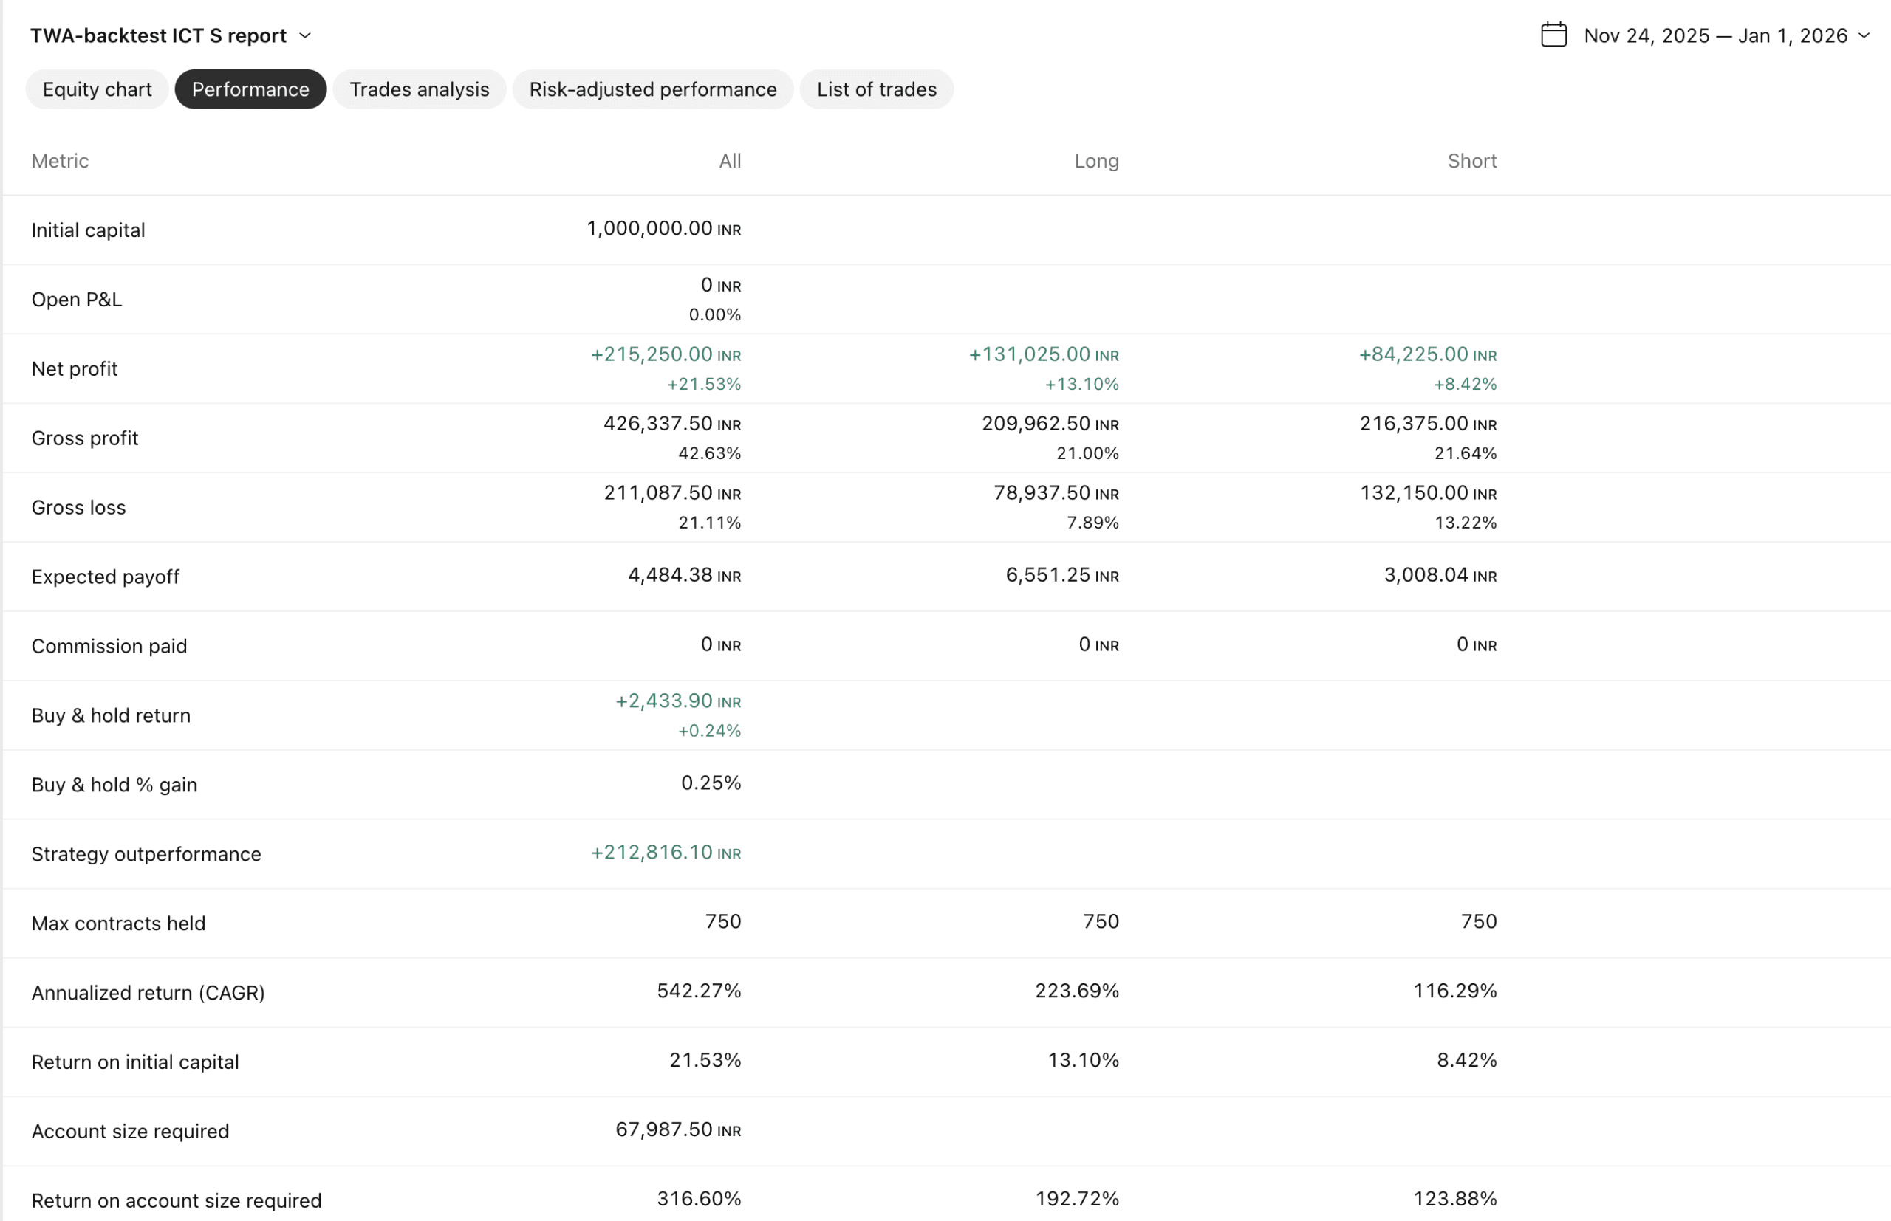Select the Annualized return CAGR row
Viewport: 1891px width, 1221px height.
point(148,991)
